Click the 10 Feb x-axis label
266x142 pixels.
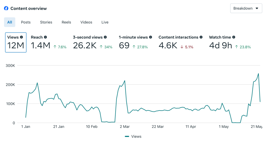[x=92, y=127]
